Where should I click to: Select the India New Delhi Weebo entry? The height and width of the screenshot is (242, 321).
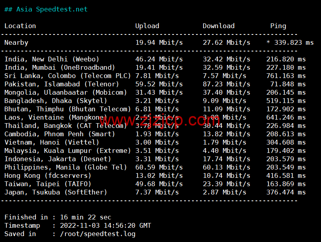[54, 59]
